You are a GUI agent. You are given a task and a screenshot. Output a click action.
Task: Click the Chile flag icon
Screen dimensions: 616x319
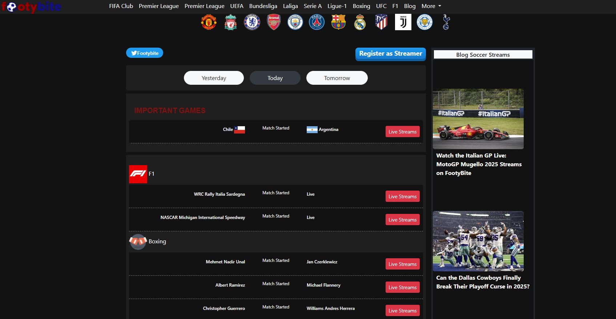click(239, 130)
